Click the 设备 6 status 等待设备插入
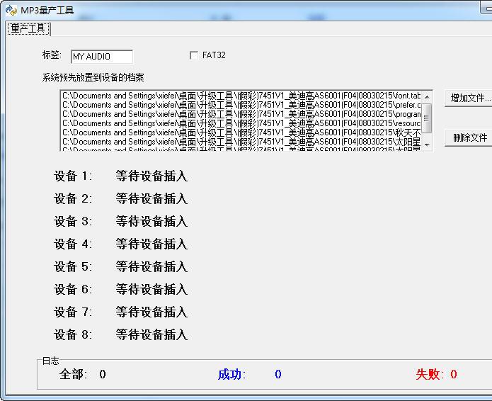Viewport: 492px width, 401px height. click(x=151, y=289)
